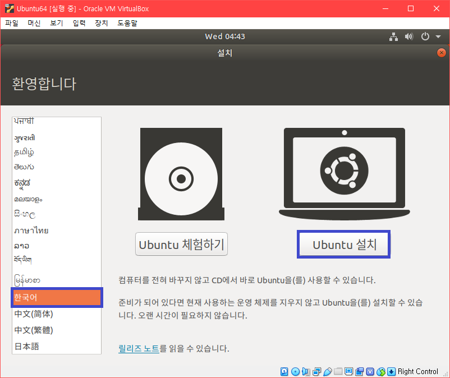Click the USB devices status icon
Image resolution: width=450 pixels, height=378 pixels.
pyautogui.click(x=328, y=372)
